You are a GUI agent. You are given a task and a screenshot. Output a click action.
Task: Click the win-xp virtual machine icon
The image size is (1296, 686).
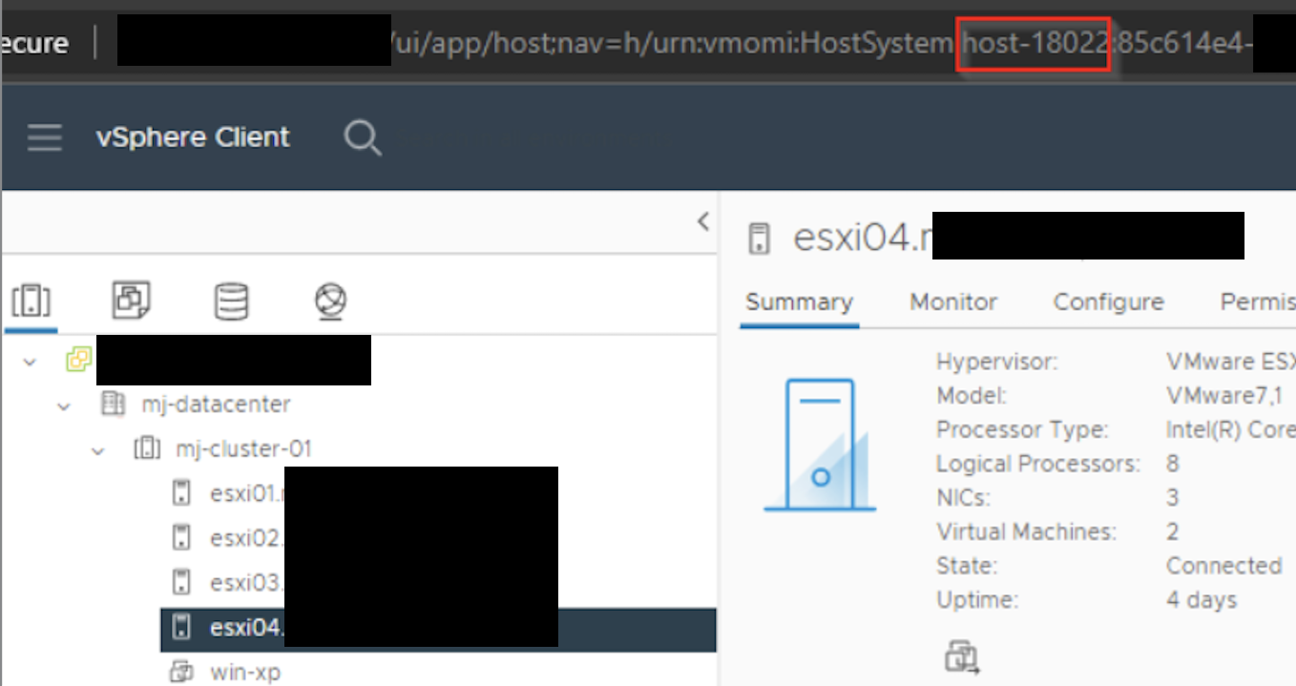[181, 672]
